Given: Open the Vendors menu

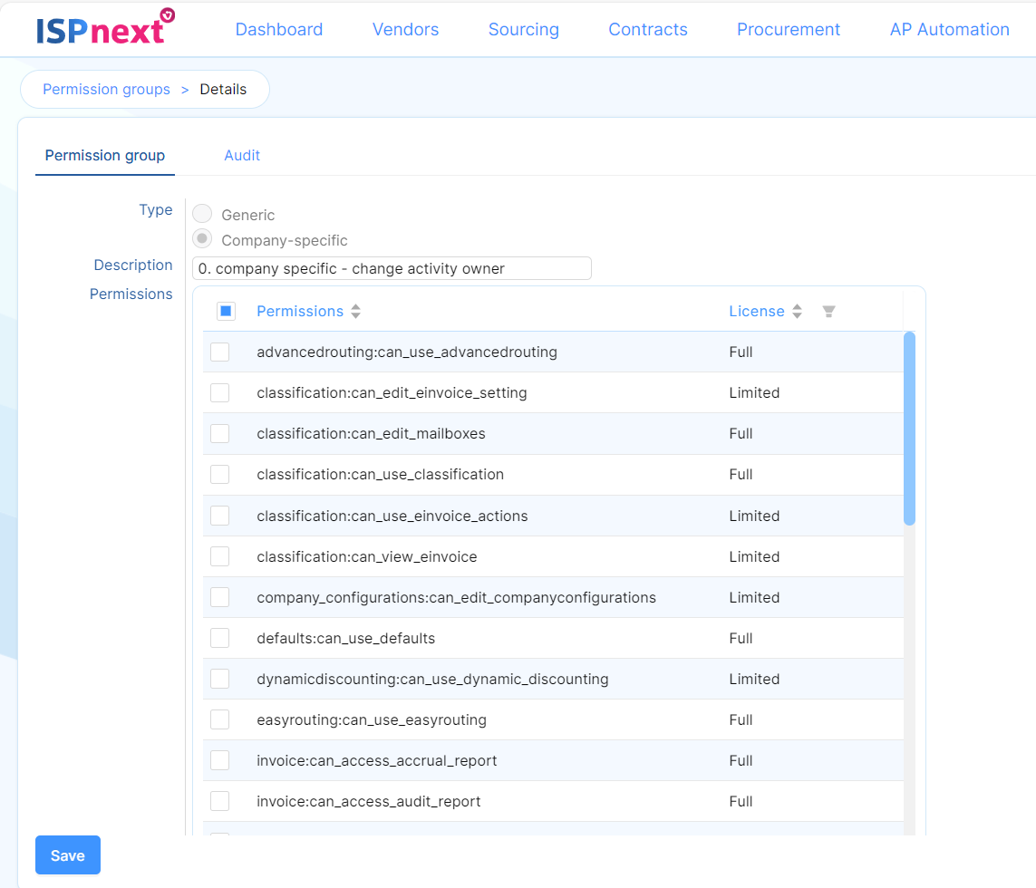Looking at the screenshot, I should pos(406,29).
